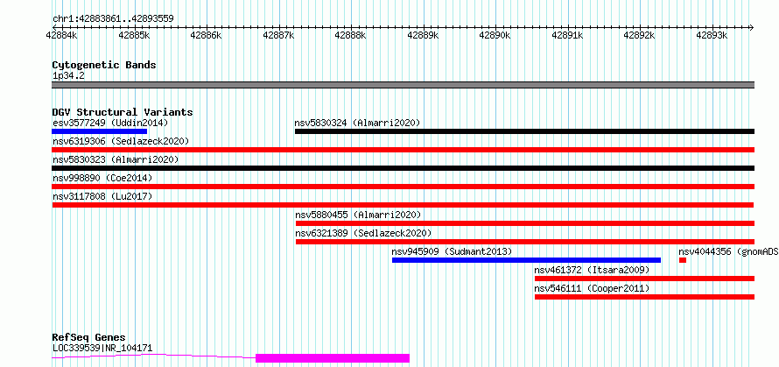The image size is (779, 367).
Task: Click the 42887k ruler label
Action: 278,36
